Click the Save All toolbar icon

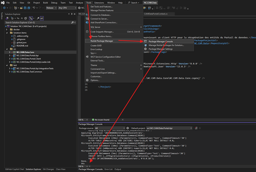click(29, 8)
